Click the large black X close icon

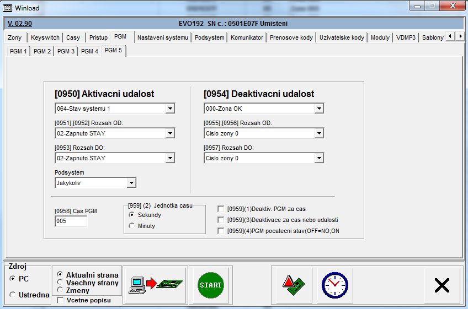click(x=442, y=285)
